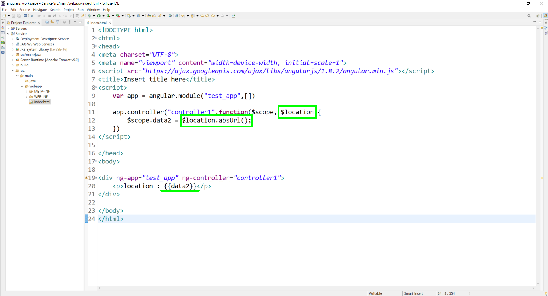Open the Project menu
This screenshot has width=548, height=296.
[x=69, y=10]
